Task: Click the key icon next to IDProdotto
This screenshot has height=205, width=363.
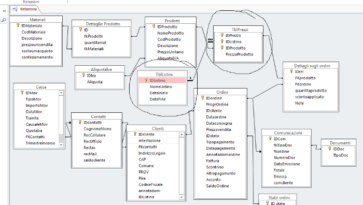Action: (x=153, y=26)
